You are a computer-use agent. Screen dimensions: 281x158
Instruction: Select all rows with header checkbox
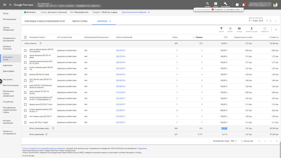(25, 37)
